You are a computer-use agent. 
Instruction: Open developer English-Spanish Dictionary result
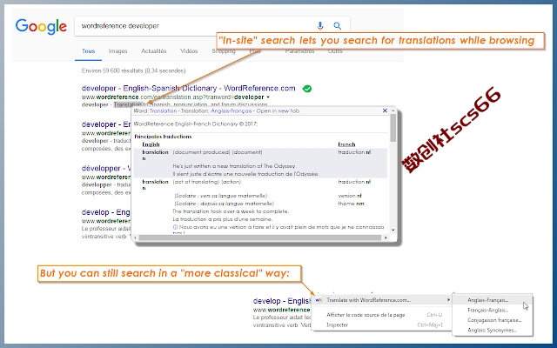coord(188,88)
